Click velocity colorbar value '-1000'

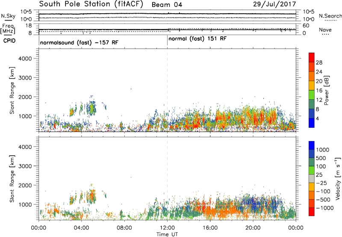tap(324, 208)
